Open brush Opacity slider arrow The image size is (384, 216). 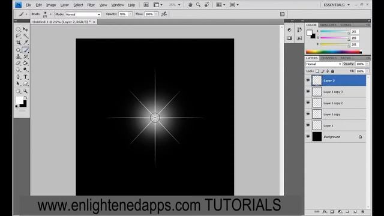click(x=130, y=14)
